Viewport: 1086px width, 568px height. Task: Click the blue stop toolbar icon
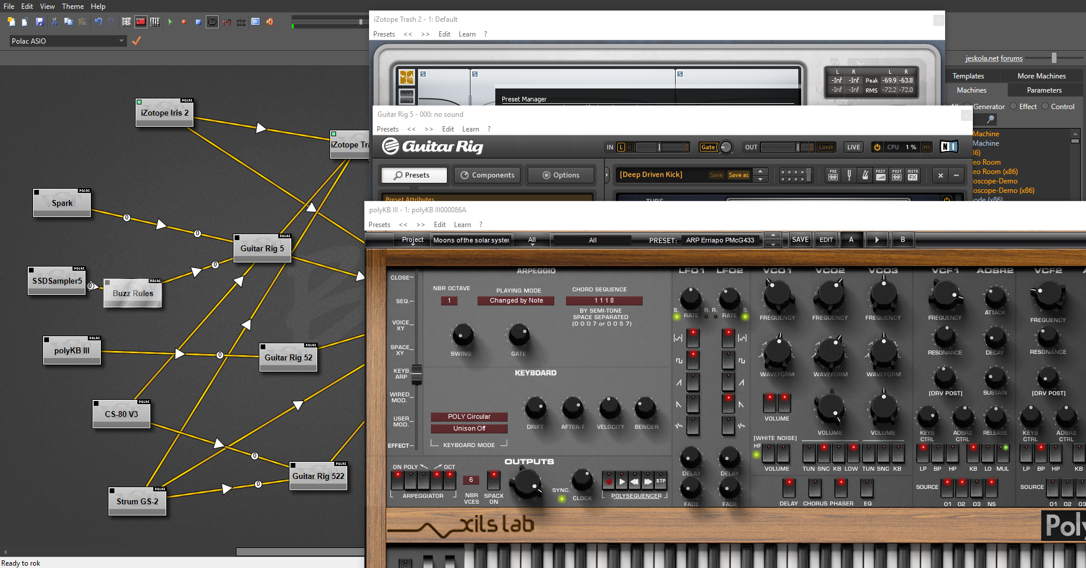pos(198,22)
